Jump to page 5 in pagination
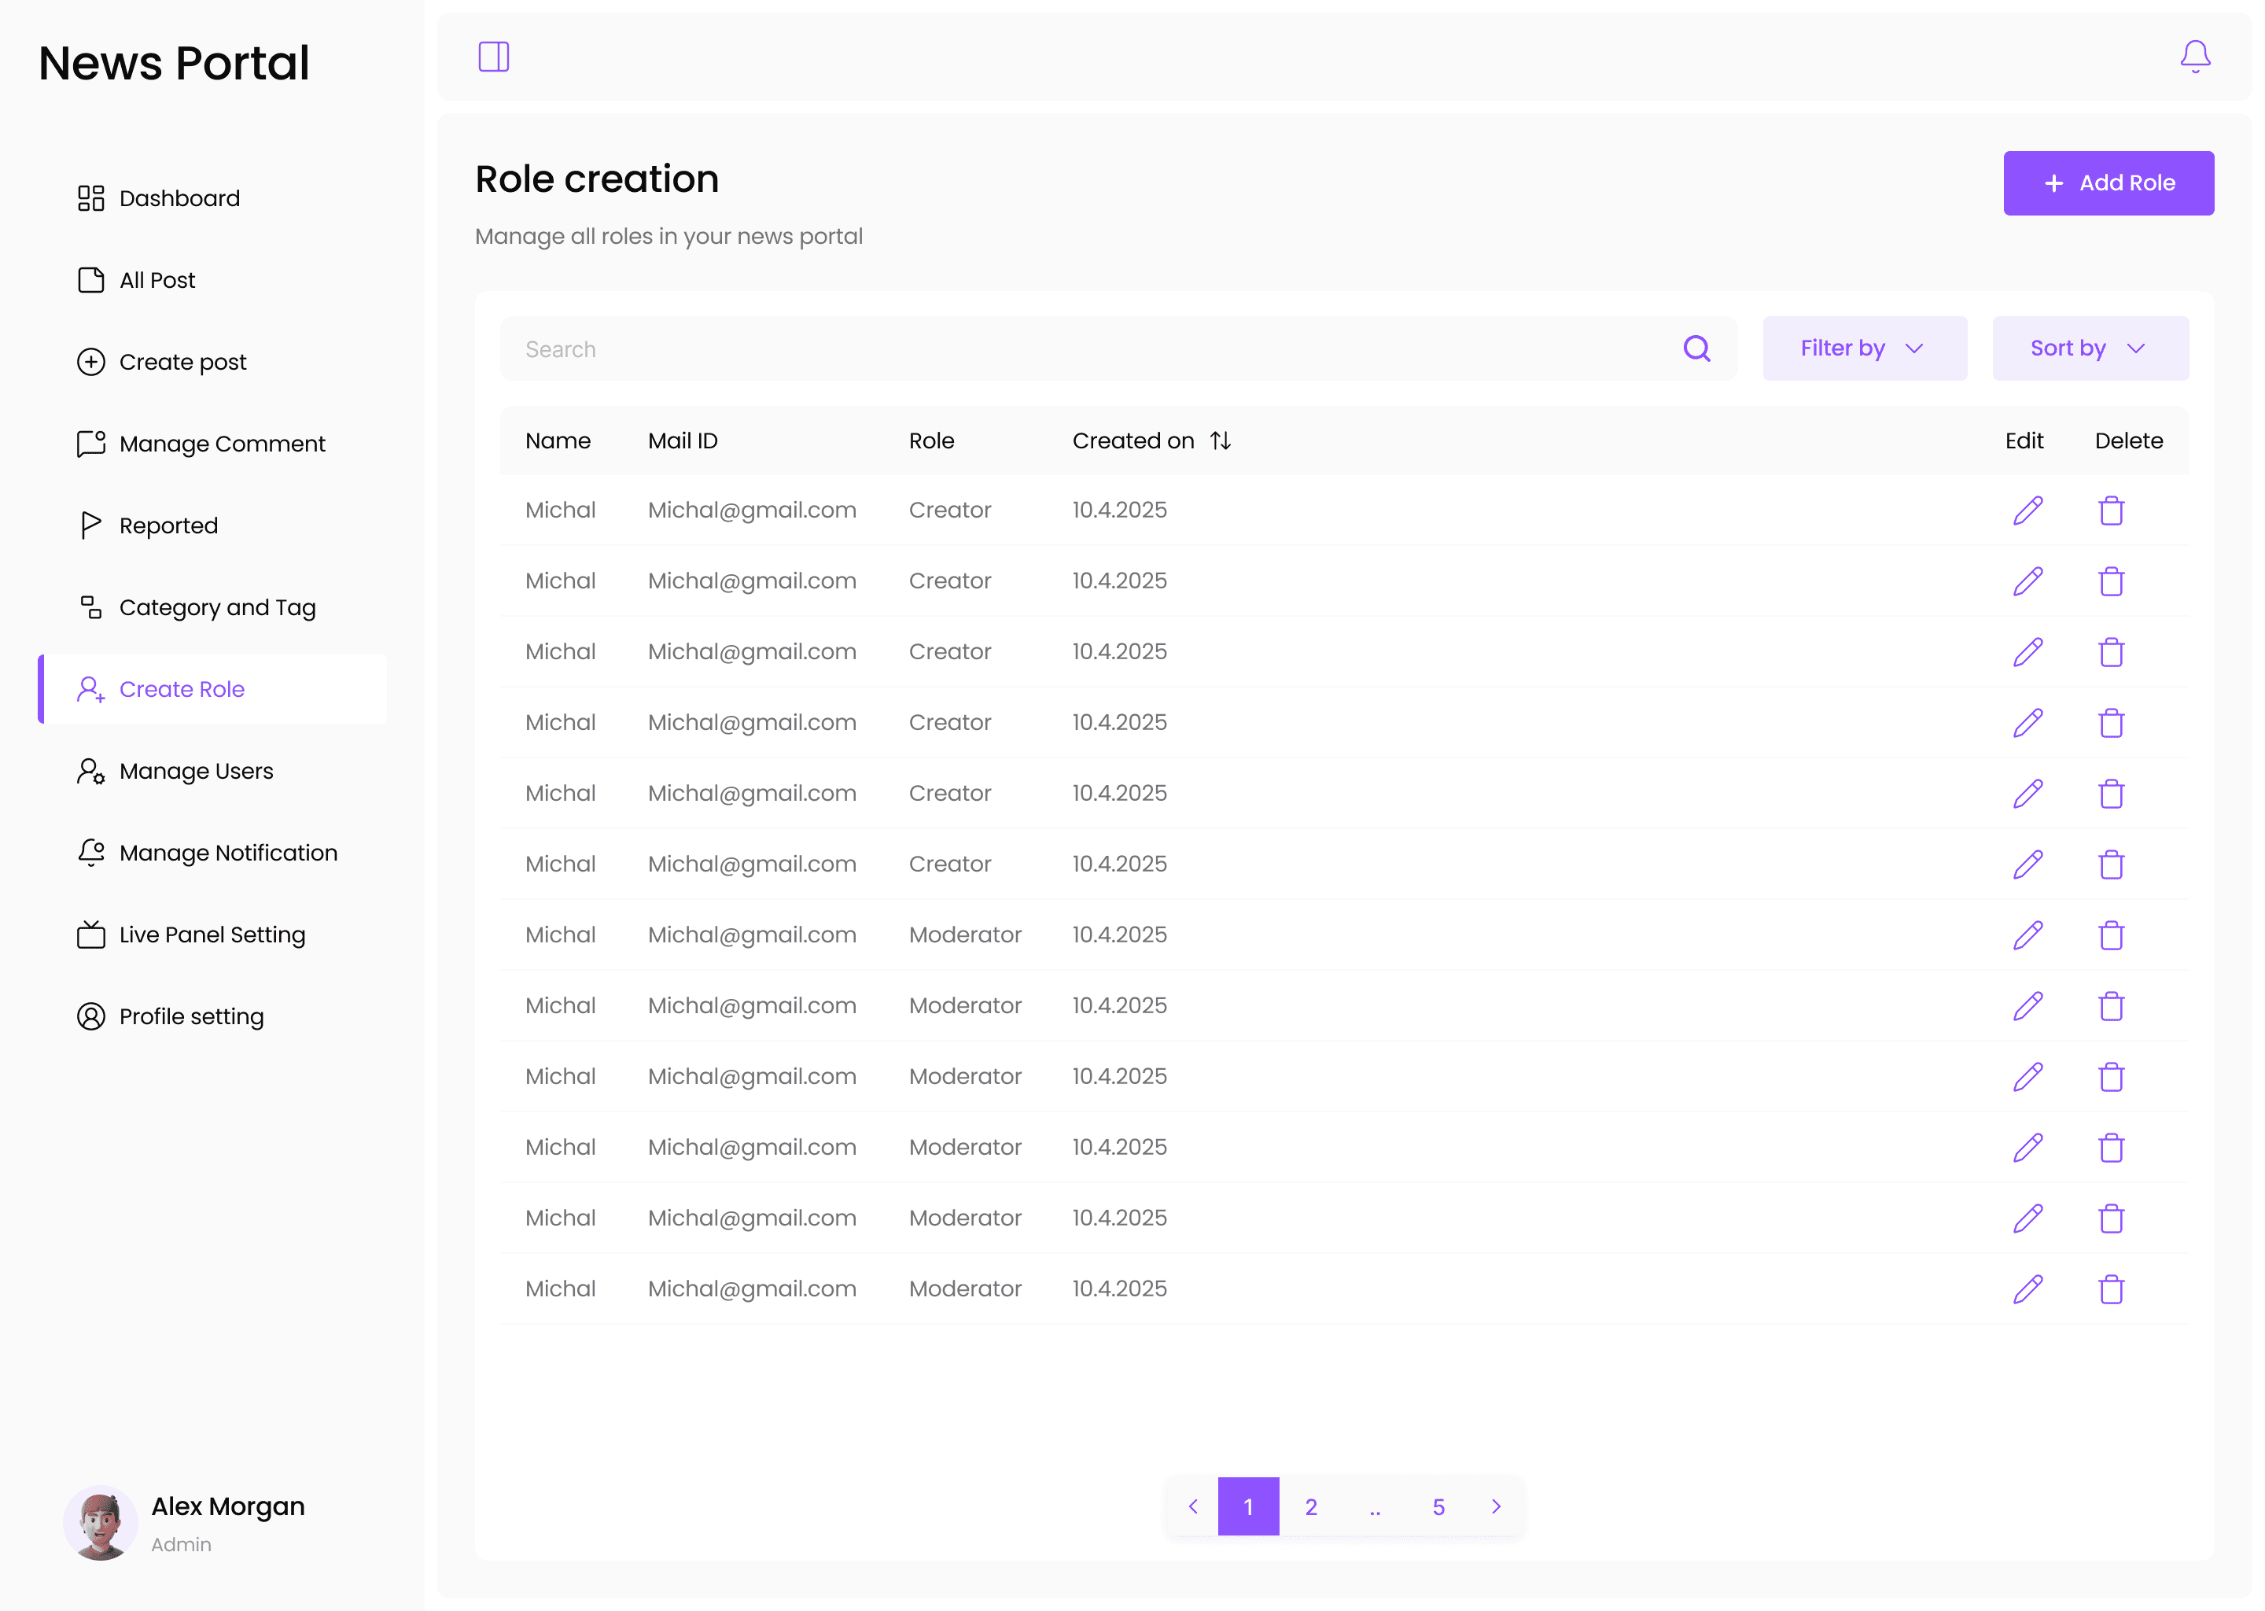This screenshot has height=1611, width=2265. tap(1438, 1507)
